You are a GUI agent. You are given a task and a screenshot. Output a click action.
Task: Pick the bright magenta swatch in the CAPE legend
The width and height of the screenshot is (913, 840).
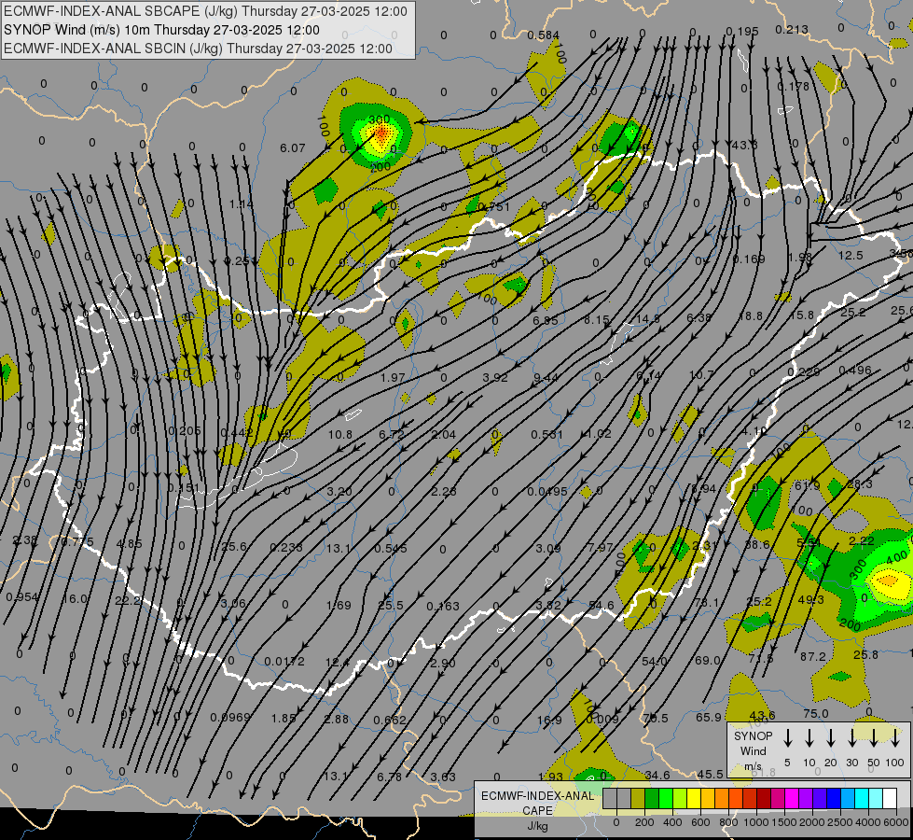[x=792, y=798]
